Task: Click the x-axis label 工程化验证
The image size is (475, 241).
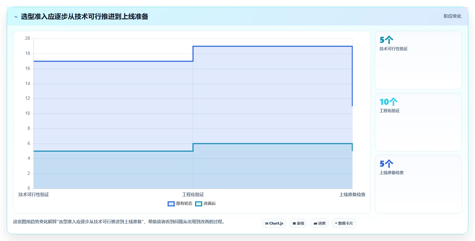Action: tap(193, 194)
